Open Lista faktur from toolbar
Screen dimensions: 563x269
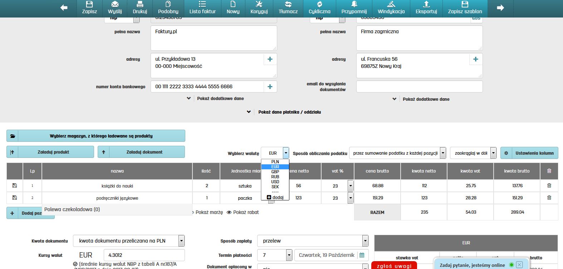[202, 8]
